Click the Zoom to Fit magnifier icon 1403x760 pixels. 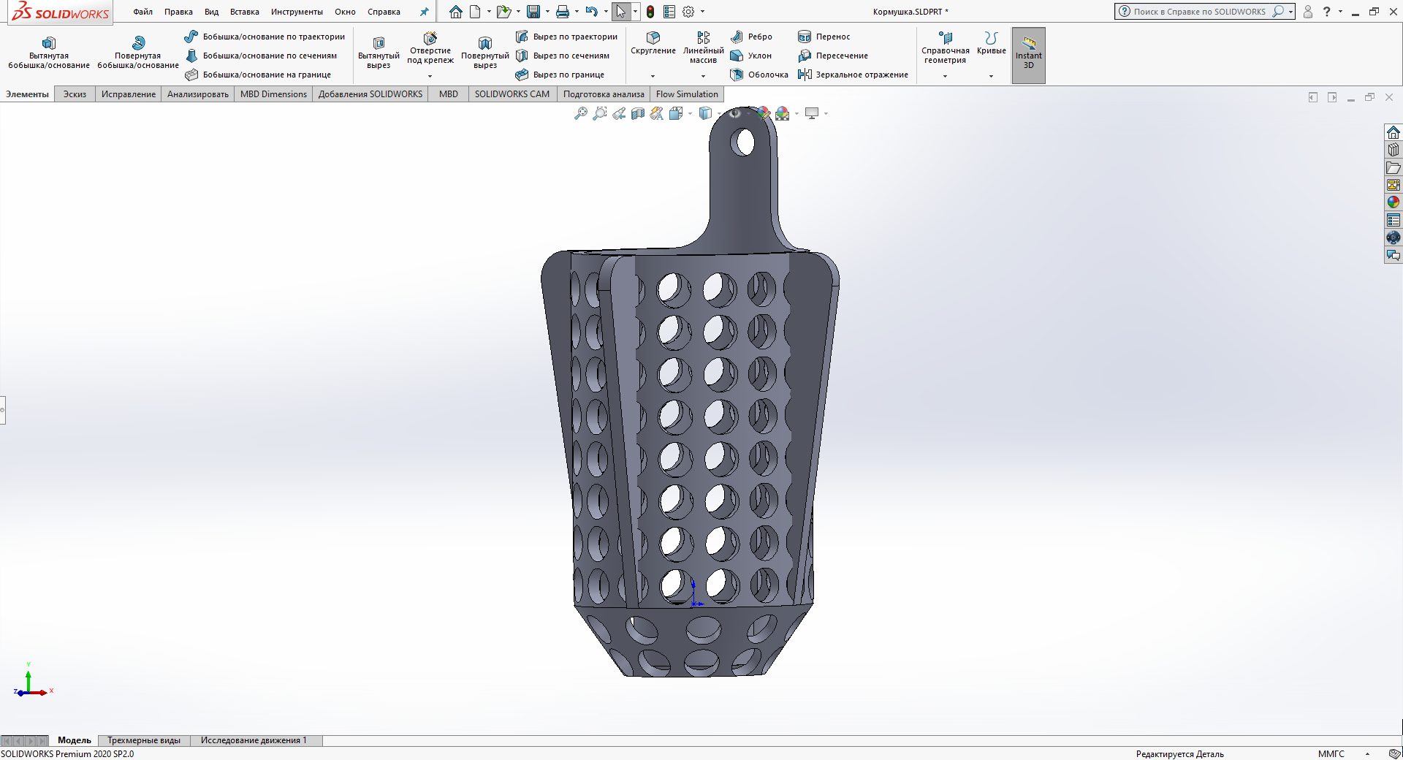(x=581, y=113)
